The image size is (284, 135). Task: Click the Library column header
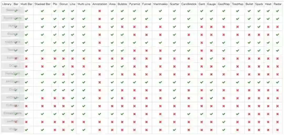(x=7, y=4)
